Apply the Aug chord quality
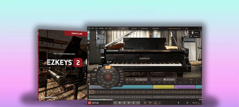Screen dimensions: 239x107 121,82
